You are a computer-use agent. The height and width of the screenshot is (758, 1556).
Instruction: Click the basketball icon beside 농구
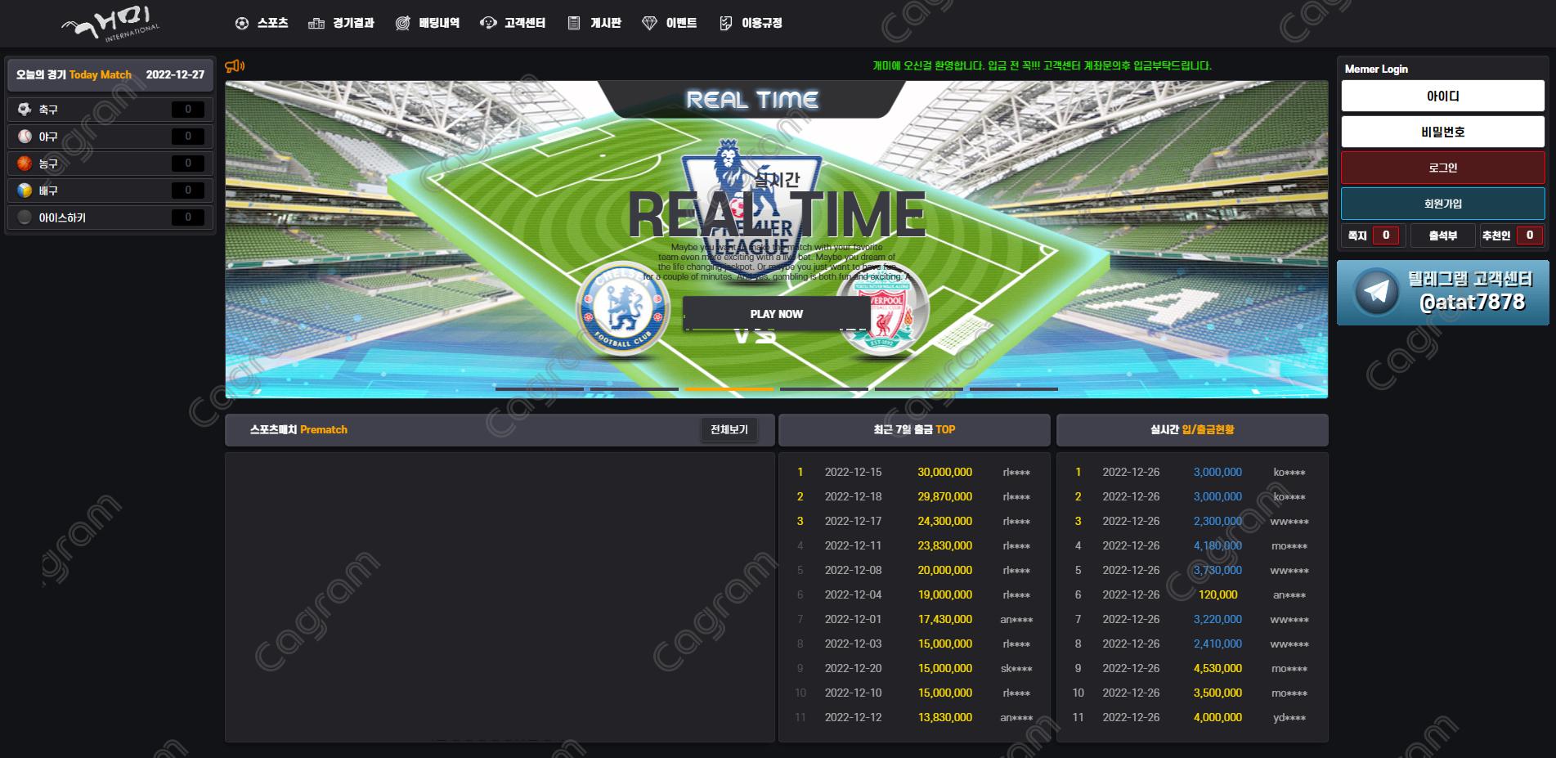click(x=25, y=164)
